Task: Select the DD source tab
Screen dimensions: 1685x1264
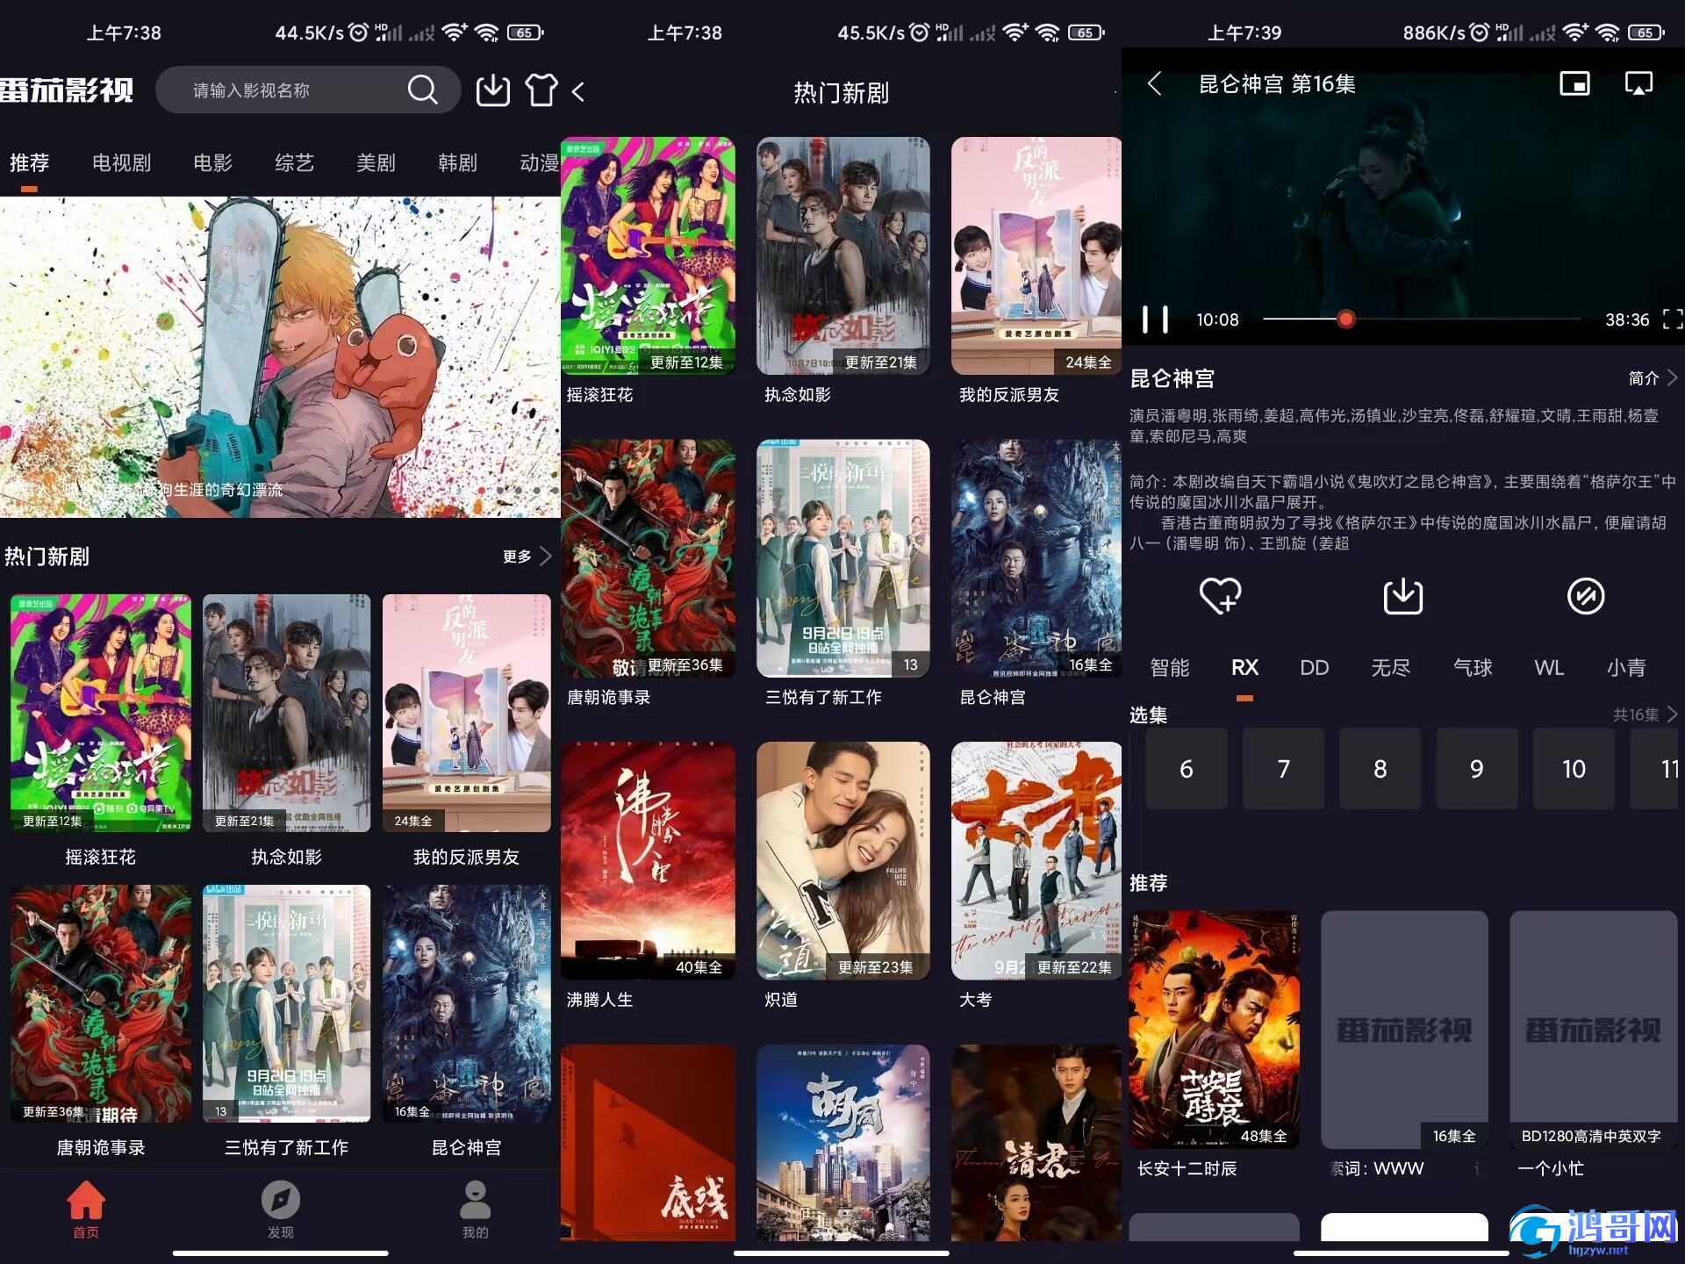Action: click(x=1314, y=668)
